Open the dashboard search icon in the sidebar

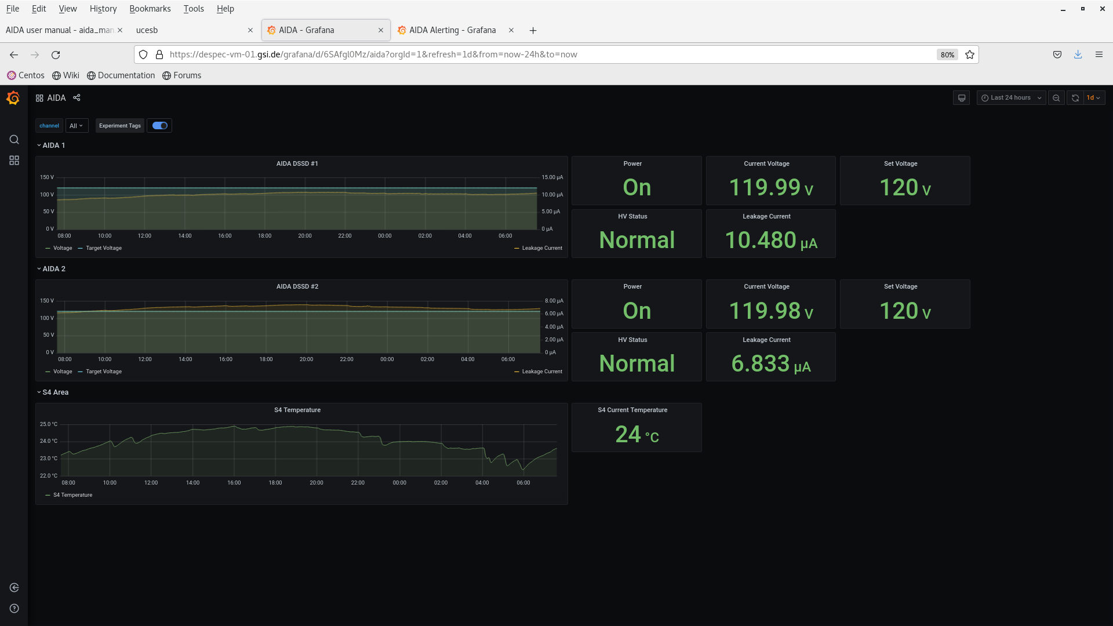pyautogui.click(x=14, y=140)
